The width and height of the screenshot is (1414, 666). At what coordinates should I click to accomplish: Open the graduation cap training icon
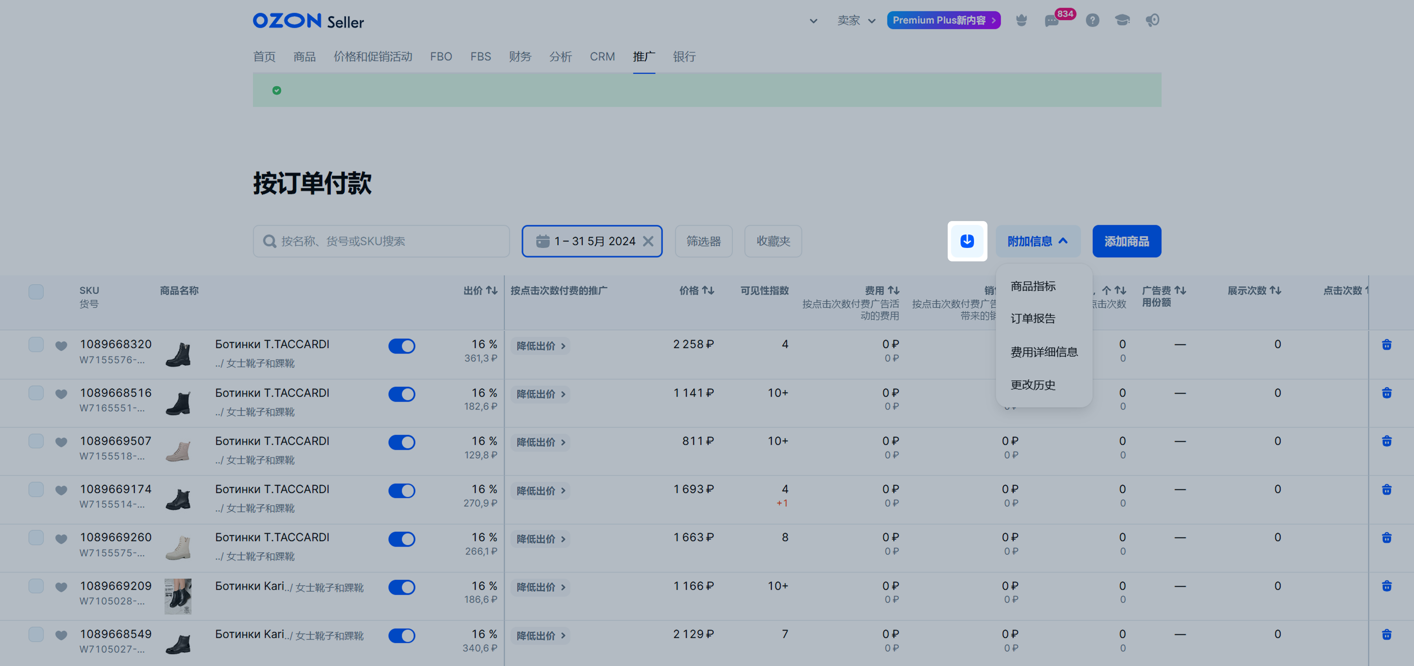1122,21
